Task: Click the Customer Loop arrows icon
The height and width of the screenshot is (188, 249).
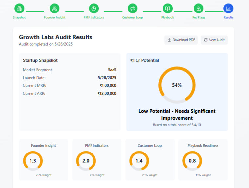Action: pyautogui.click(x=133, y=9)
